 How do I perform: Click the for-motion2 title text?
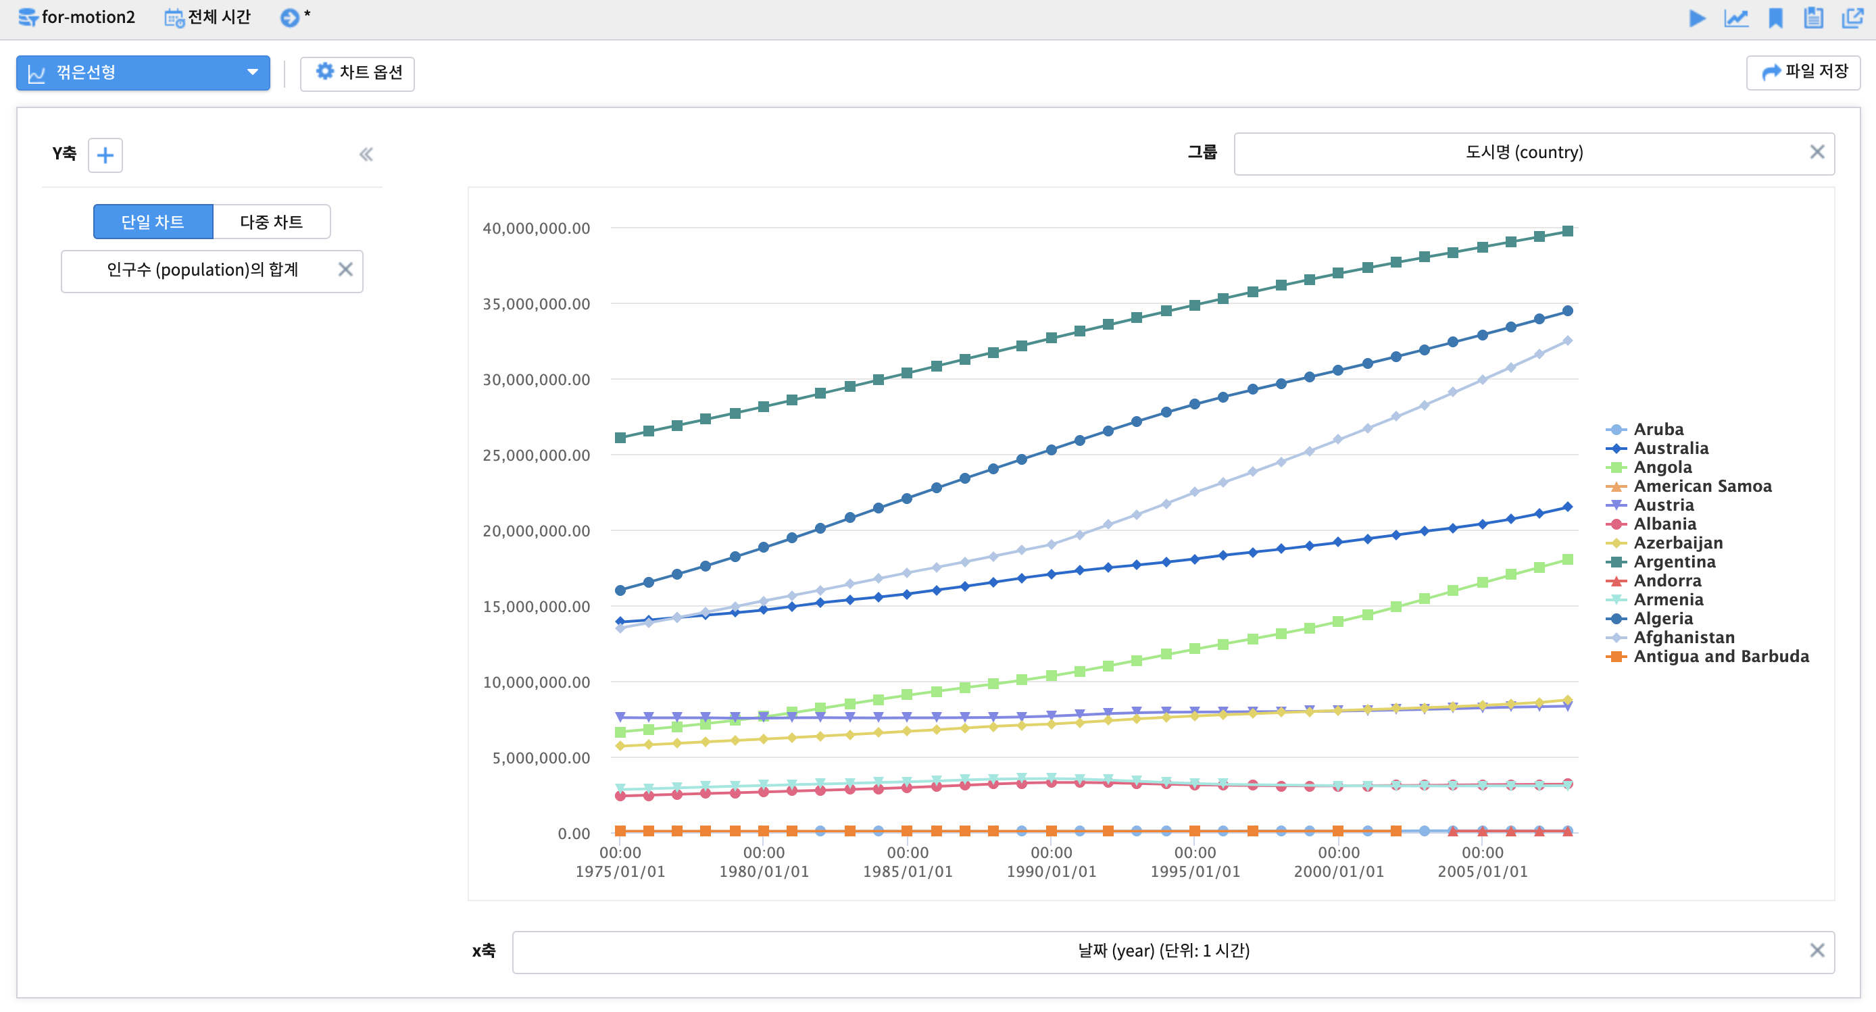(x=89, y=18)
